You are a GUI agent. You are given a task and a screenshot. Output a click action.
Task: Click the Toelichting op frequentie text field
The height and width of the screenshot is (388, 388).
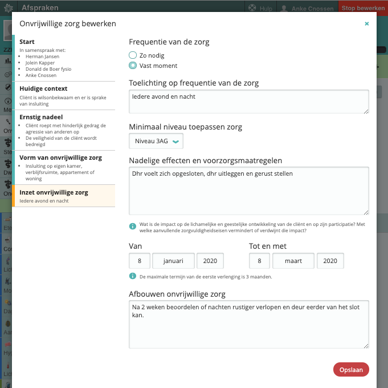point(248,102)
